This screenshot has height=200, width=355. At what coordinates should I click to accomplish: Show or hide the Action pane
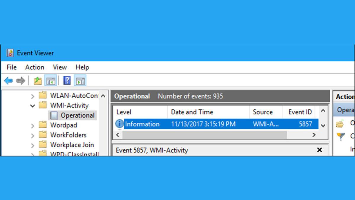click(x=80, y=80)
